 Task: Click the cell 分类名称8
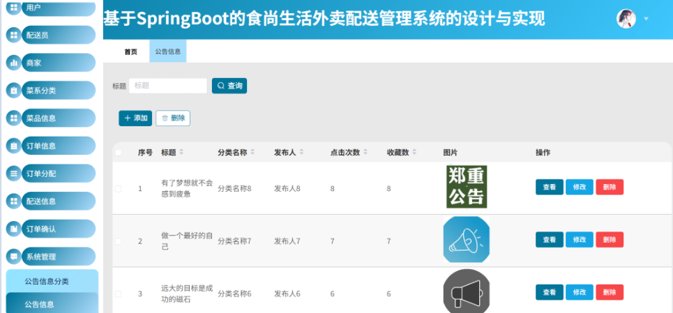(x=234, y=188)
